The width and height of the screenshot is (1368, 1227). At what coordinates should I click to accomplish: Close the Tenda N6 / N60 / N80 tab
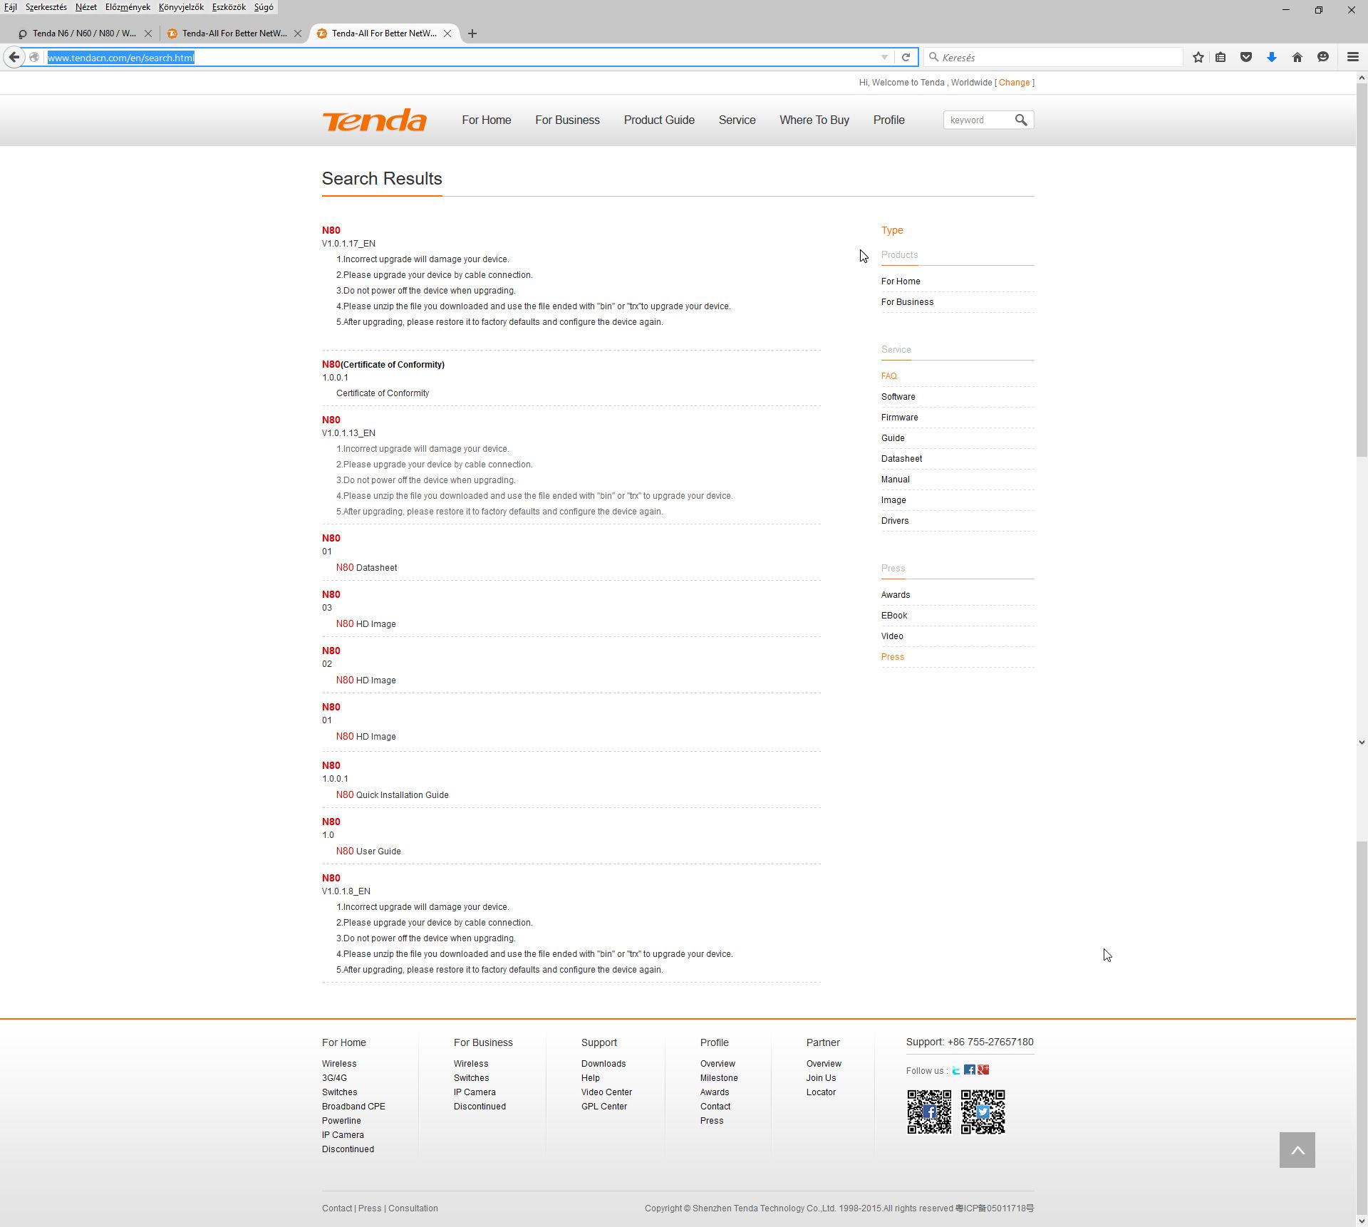pos(148,33)
